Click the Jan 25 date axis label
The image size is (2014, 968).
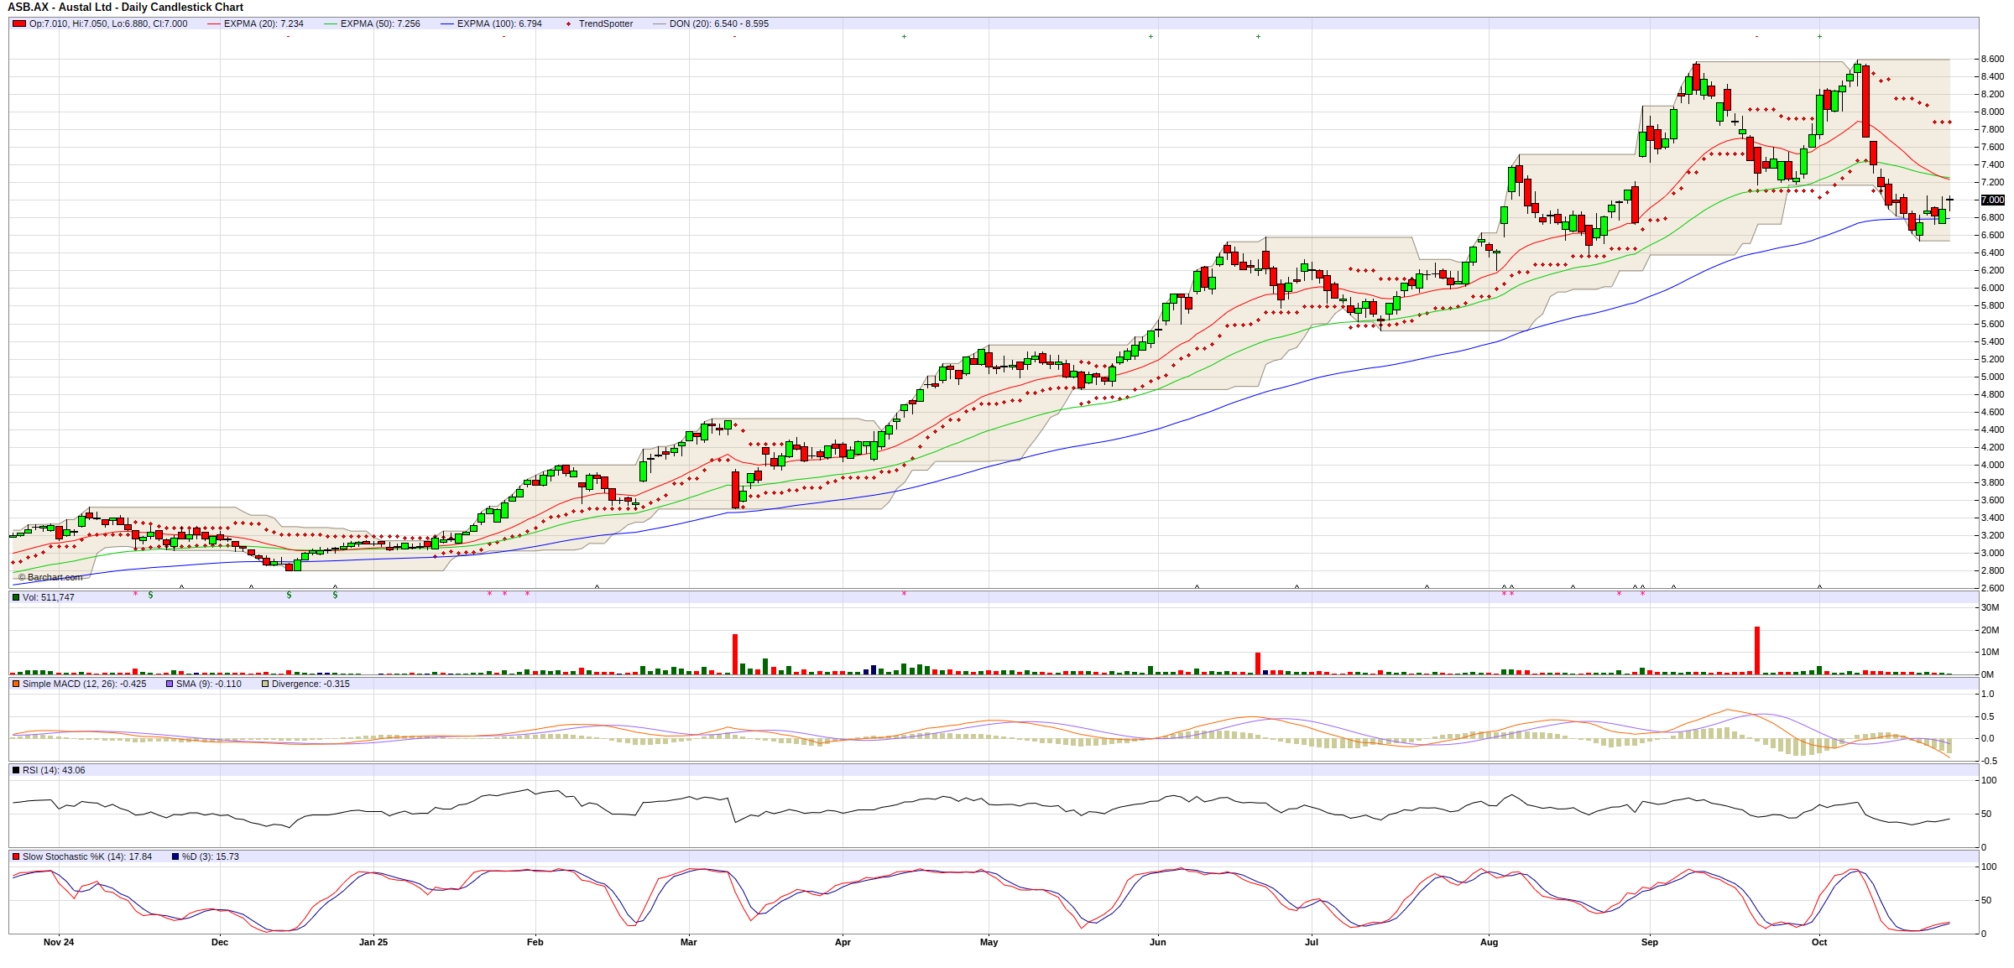373,942
